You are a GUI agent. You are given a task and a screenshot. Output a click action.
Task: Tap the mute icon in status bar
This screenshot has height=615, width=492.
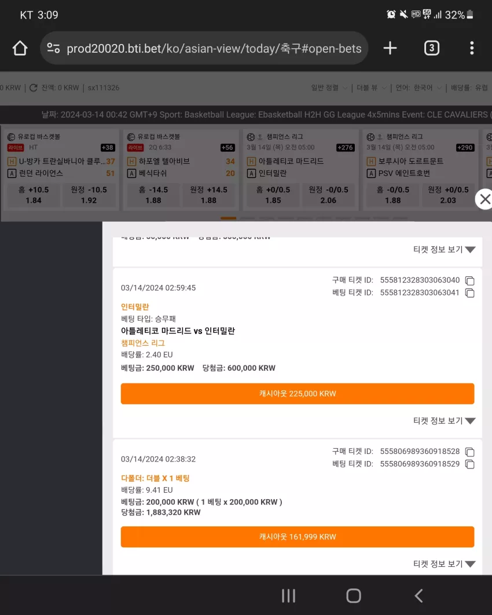pos(403,14)
